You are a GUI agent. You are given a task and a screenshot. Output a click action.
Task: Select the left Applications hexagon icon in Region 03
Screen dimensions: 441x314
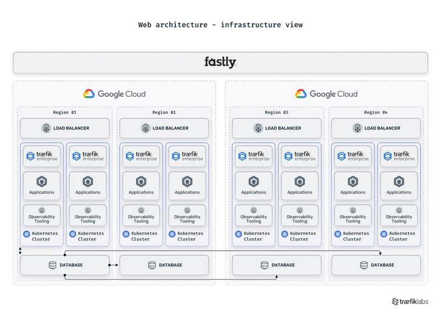pyautogui.click(x=254, y=181)
